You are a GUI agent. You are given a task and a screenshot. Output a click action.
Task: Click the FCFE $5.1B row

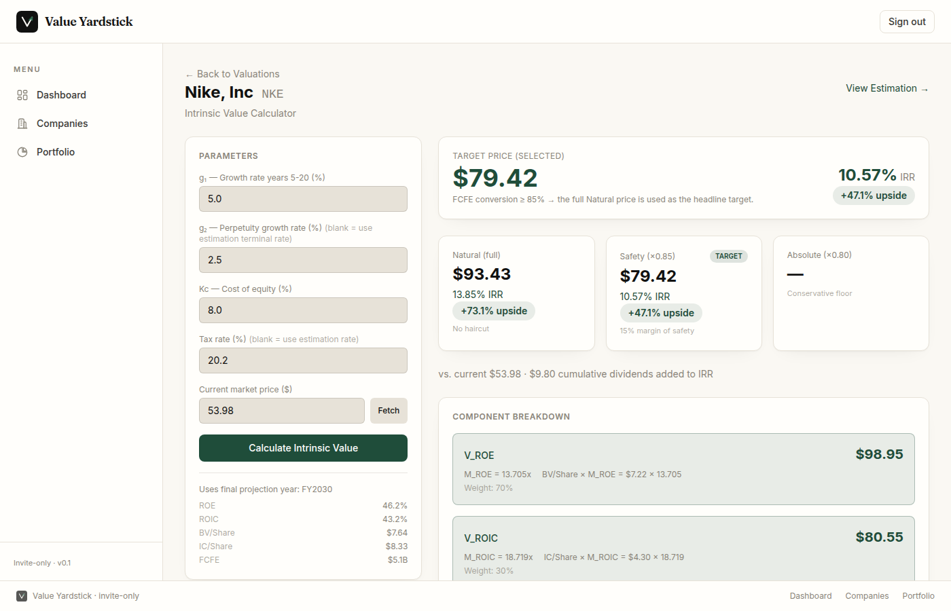click(x=303, y=560)
